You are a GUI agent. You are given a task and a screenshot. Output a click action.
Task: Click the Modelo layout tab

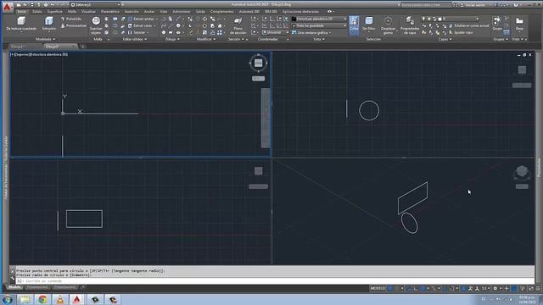[14, 287]
